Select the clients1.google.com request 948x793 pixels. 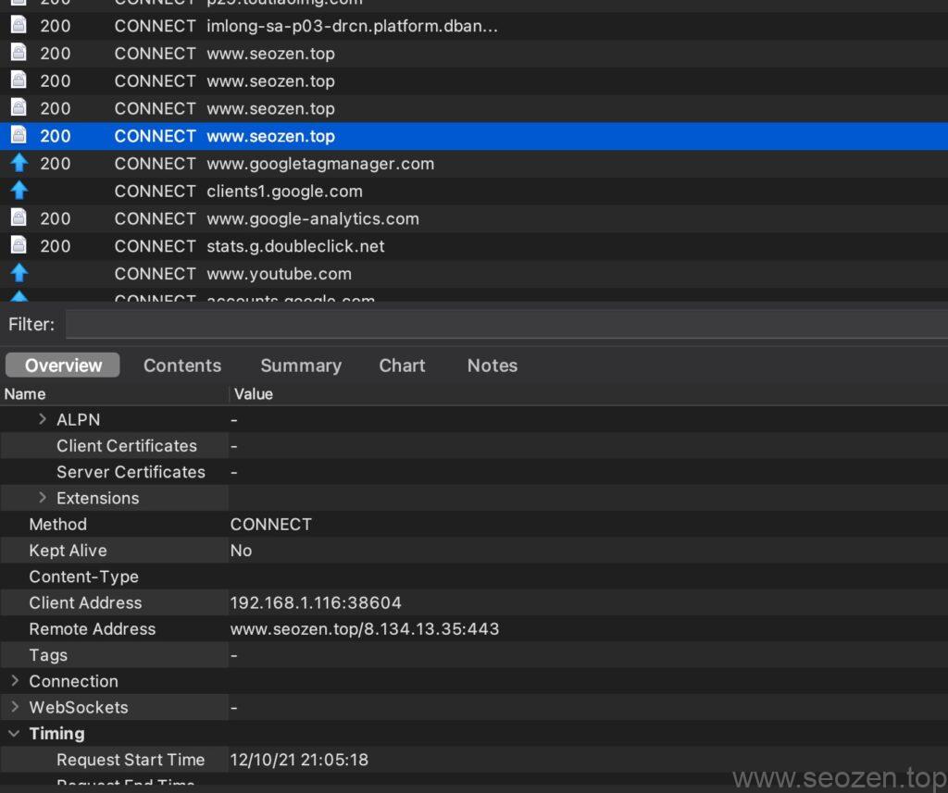(474, 191)
